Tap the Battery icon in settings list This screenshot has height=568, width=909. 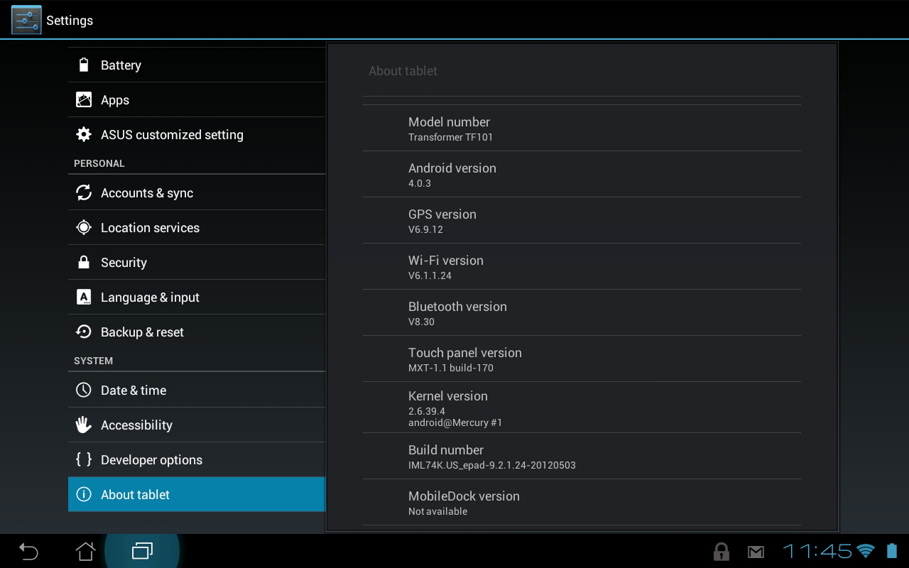point(84,65)
